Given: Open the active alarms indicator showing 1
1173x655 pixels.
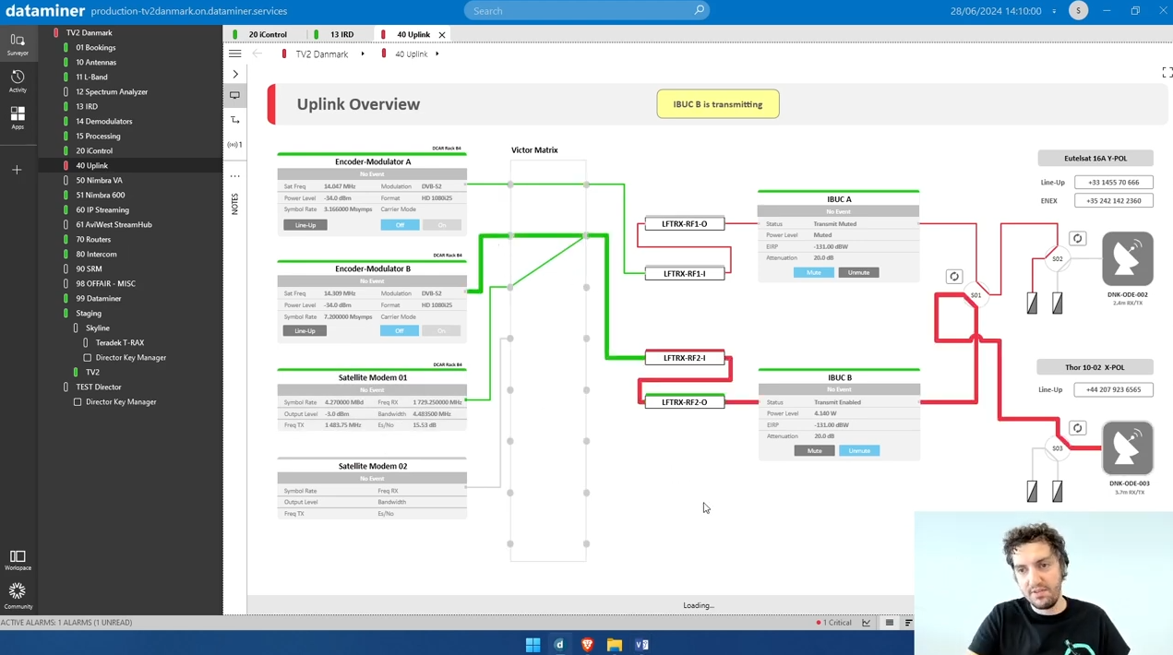Looking at the screenshot, I should pyautogui.click(x=234, y=145).
